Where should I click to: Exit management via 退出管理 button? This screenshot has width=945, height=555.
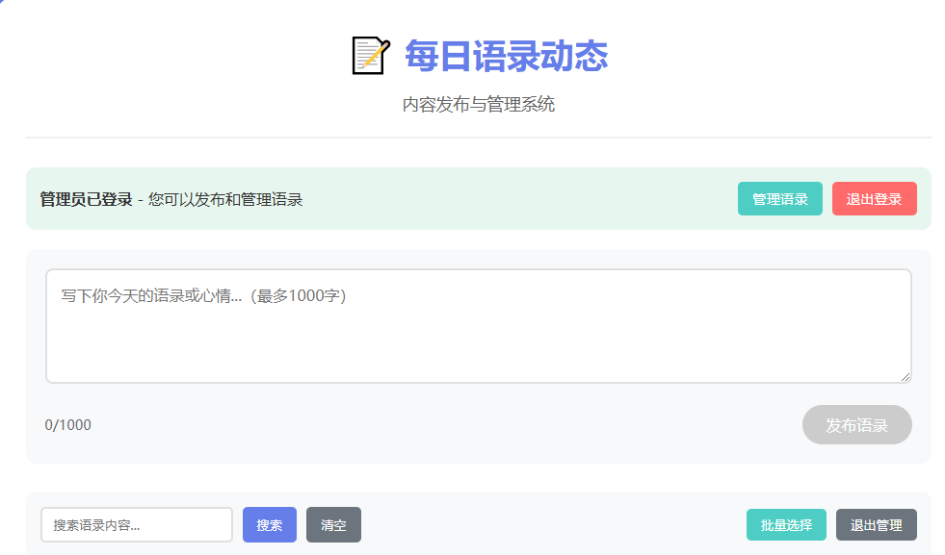876,525
